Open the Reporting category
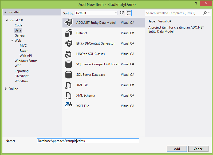The image size is (213, 155). (22, 71)
